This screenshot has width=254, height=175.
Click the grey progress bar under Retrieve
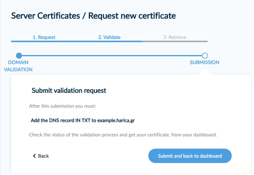[x=175, y=41]
